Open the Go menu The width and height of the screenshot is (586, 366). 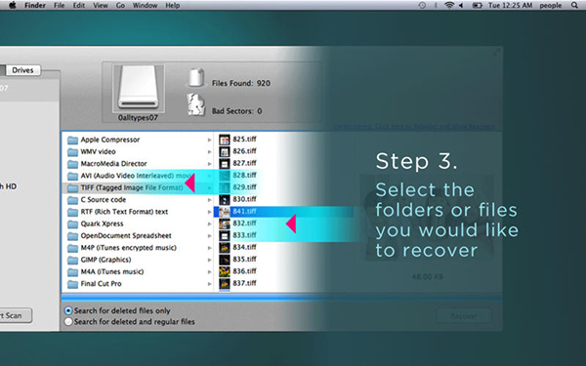[120, 5]
